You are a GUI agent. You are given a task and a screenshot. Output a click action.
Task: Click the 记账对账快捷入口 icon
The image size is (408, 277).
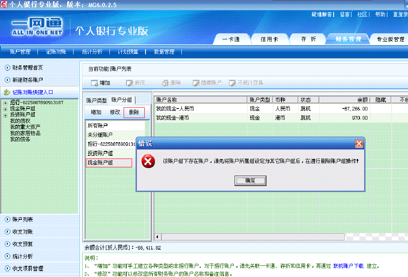coord(7,92)
